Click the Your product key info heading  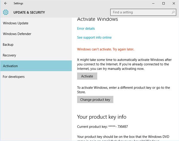102,117
